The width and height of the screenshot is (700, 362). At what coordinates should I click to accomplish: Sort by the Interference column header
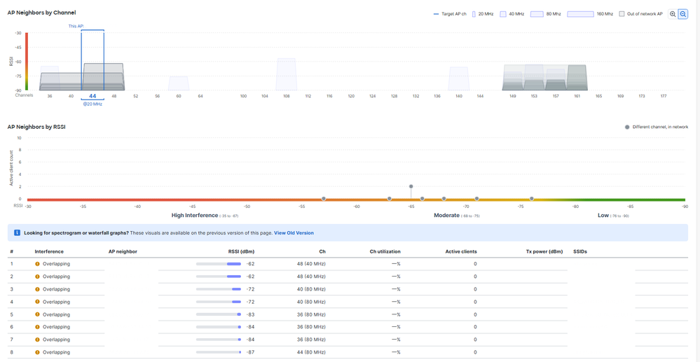pyautogui.click(x=49, y=251)
